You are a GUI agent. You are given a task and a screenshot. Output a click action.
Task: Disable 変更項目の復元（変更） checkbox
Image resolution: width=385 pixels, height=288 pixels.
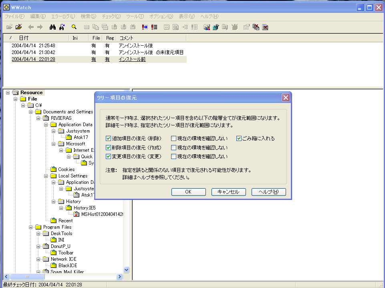tap(108, 157)
